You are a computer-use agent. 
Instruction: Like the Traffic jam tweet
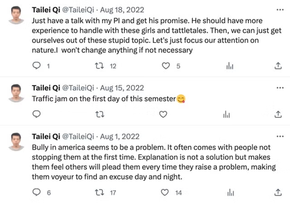click(x=164, y=114)
